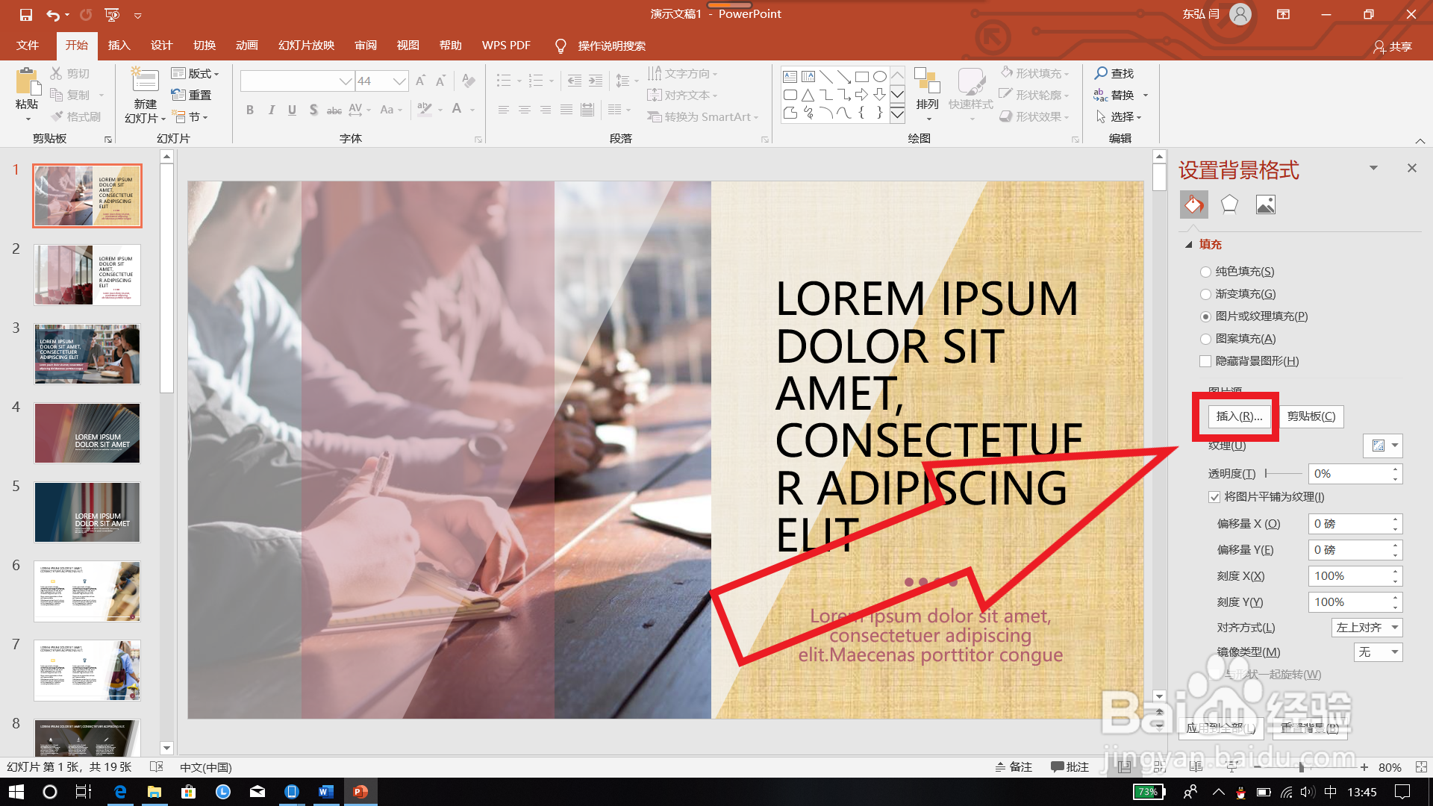Open the Effects pentagon icon tab
The height and width of the screenshot is (806, 1433).
coord(1229,204)
